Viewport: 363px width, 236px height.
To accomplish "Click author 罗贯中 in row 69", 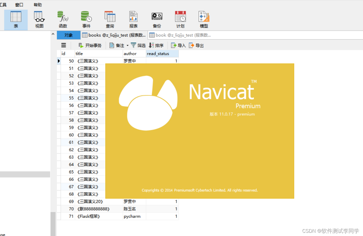I will (134, 201).
